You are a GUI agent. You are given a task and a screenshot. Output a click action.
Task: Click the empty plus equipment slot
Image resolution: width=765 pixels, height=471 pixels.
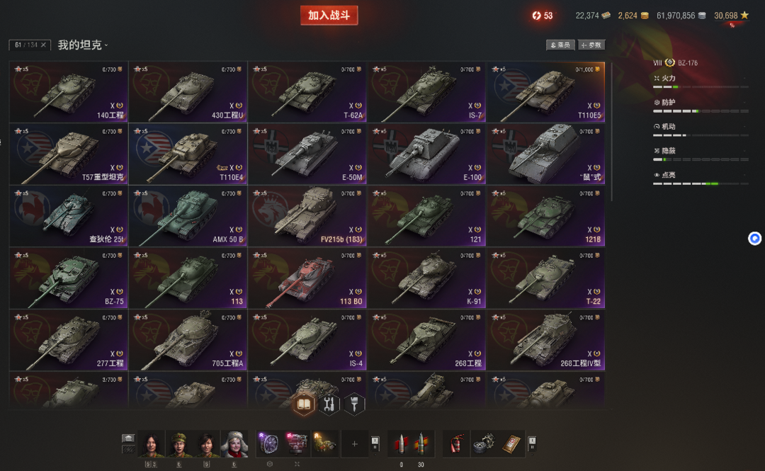[x=355, y=443]
